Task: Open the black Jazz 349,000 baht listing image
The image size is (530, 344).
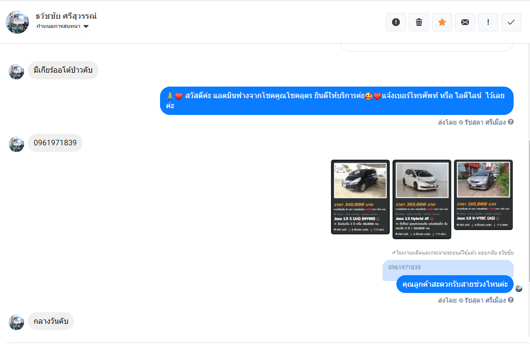Action: (360, 197)
